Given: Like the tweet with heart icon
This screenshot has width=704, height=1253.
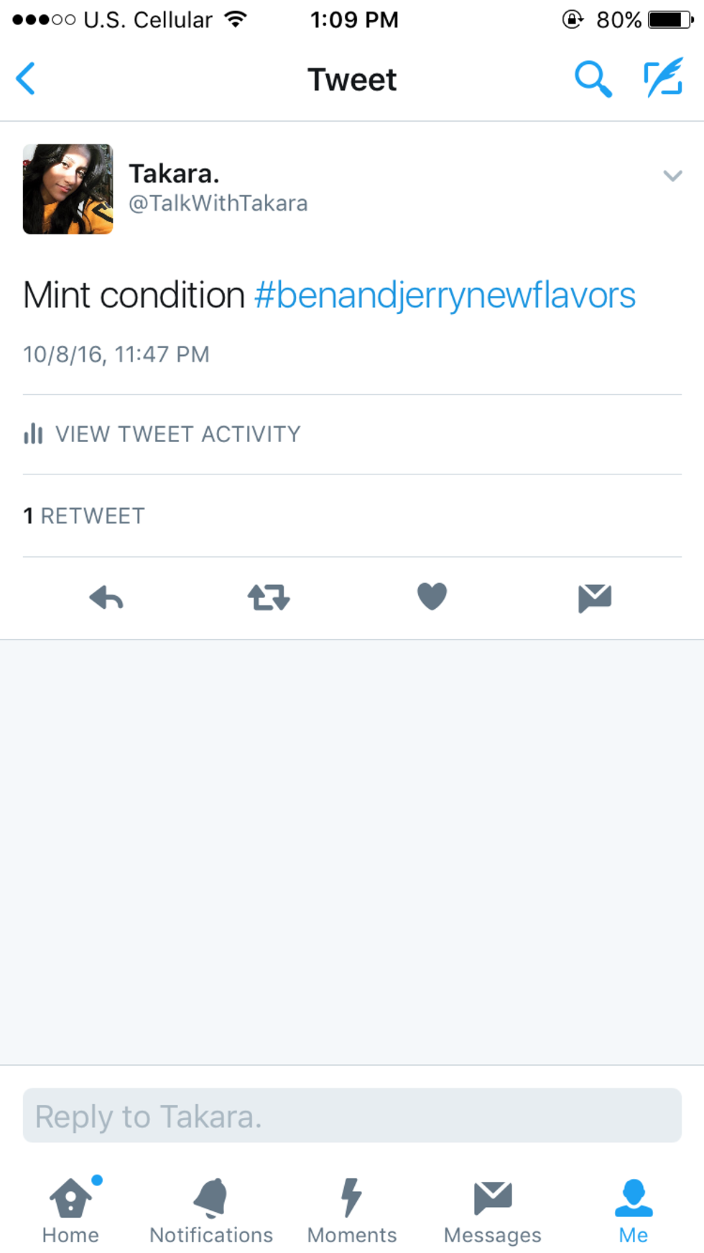Looking at the screenshot, I should pyautogui.click(x=432, y=597).
